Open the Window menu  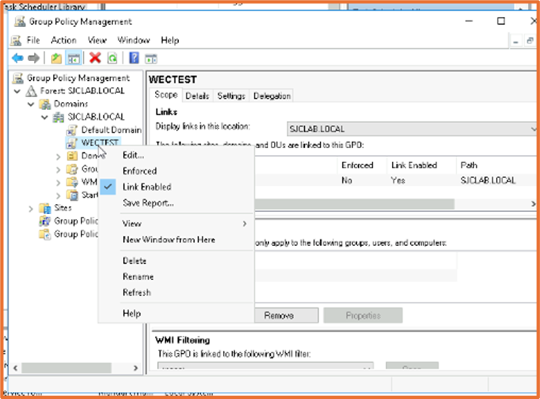pos(133,41)
